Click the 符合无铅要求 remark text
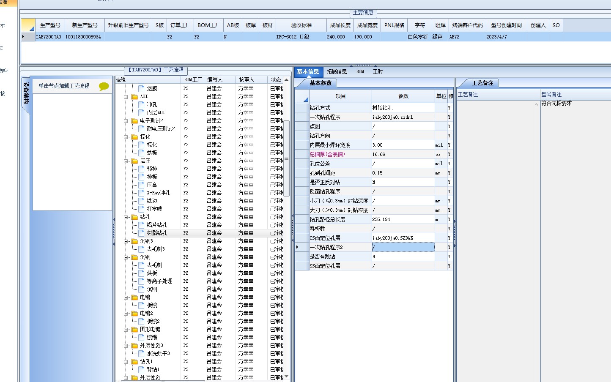The width and height of the screenshot is (611, 382). point(556,103)
